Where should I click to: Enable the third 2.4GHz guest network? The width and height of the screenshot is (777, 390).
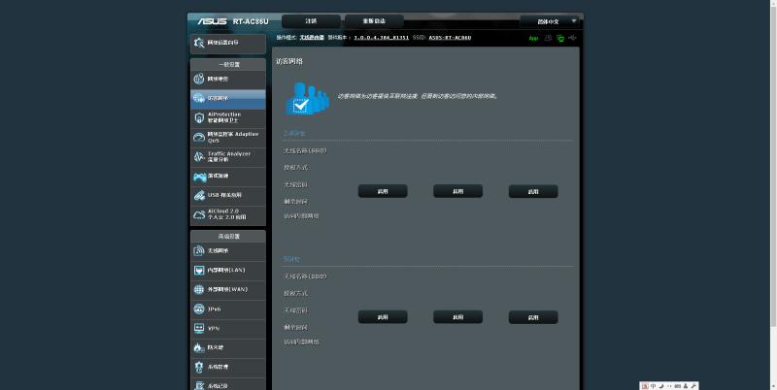(x=533, y=191)
